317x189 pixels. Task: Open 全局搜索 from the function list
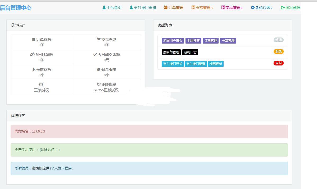[x=193, y=41]
